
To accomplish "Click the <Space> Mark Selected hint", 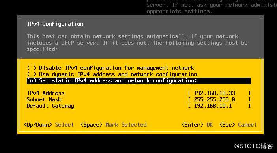I will pos(114,125).
